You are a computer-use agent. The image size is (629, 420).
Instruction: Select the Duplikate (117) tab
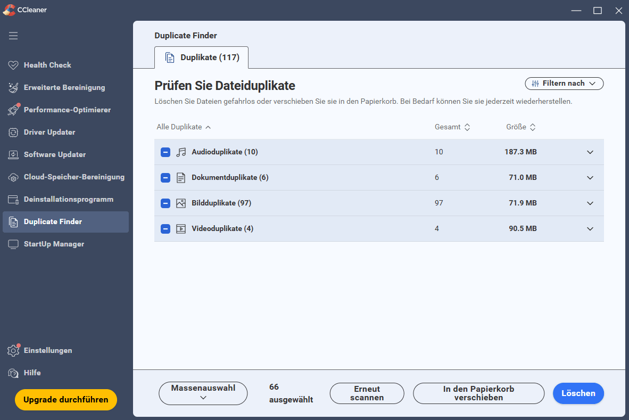(x=201, y=58)
